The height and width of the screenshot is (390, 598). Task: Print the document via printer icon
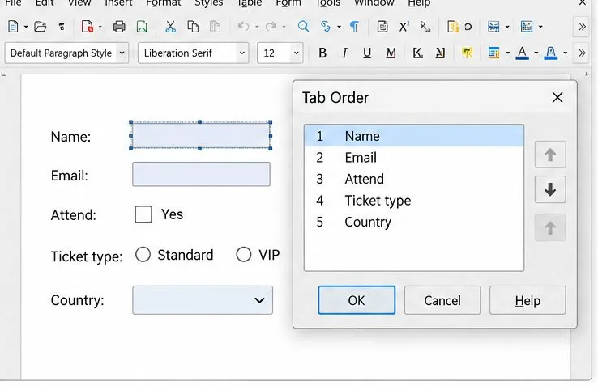tap(119, 27)
